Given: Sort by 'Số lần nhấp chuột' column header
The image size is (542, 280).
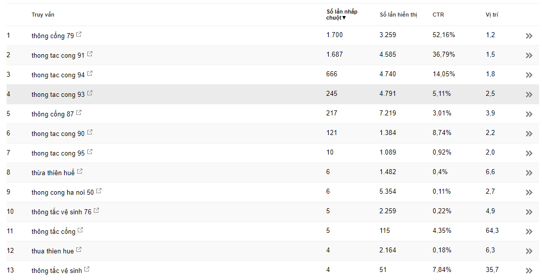Looking at the screenshot, I should click(x=342, y=15).
